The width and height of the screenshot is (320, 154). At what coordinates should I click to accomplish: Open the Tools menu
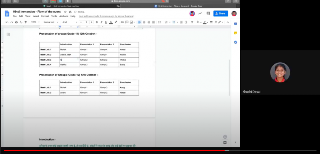[54, 16]
